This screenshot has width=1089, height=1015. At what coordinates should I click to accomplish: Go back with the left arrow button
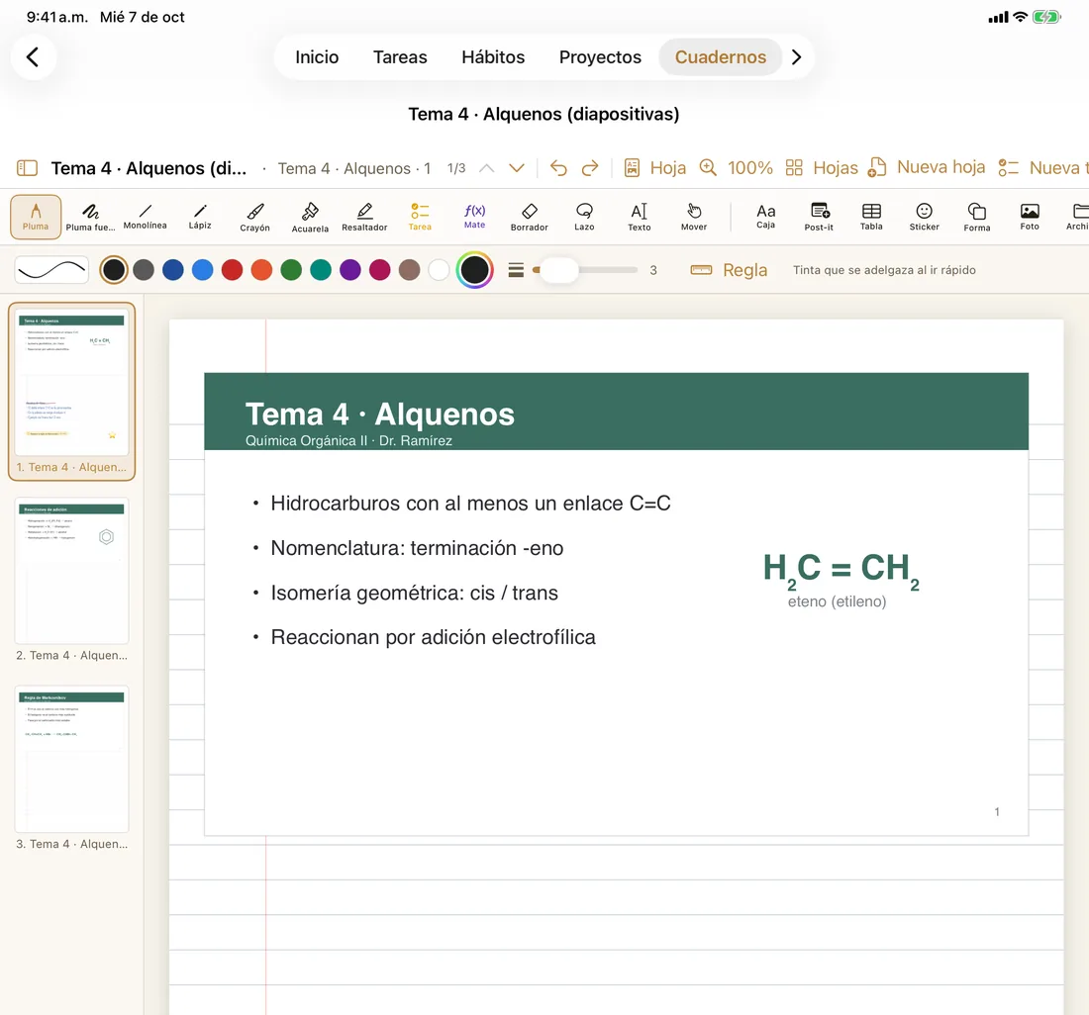point(33,57)
